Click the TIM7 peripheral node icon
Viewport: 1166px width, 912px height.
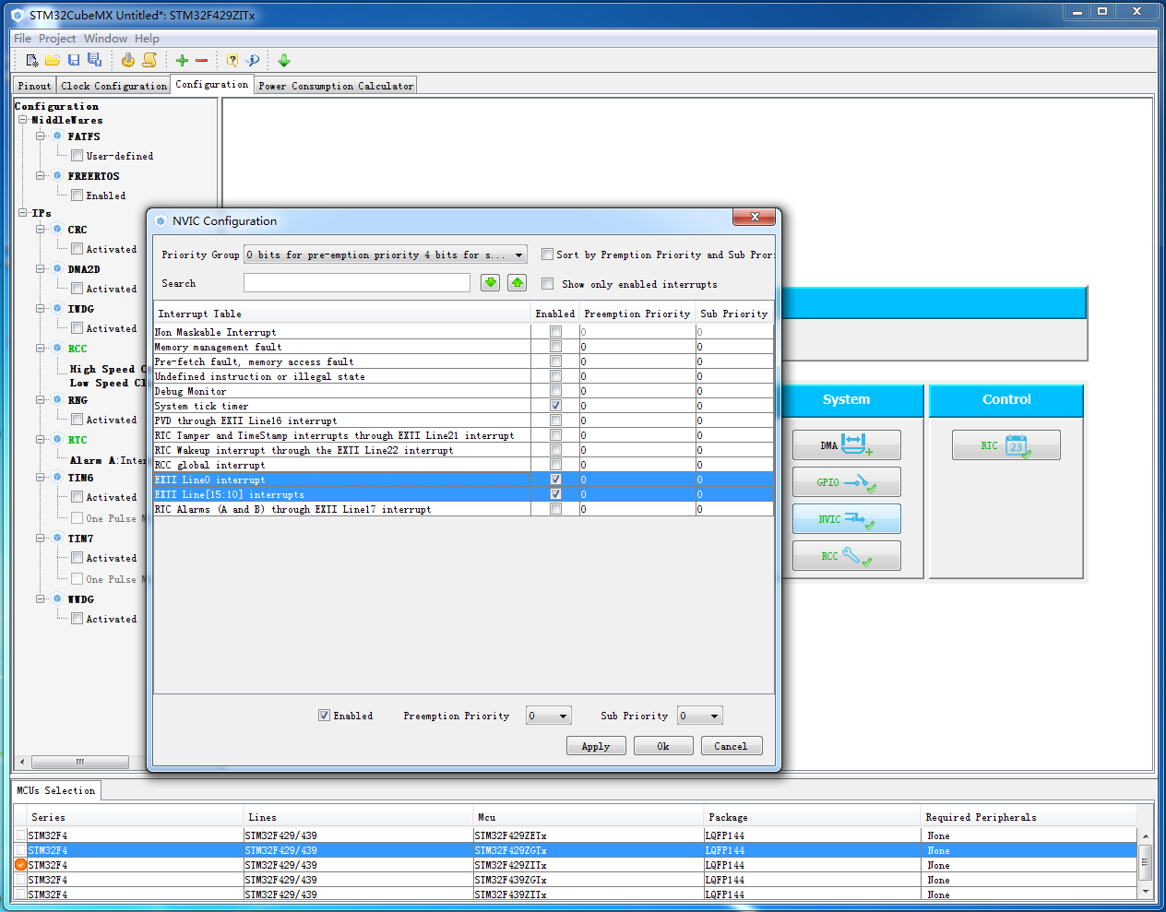pos(57,539)
